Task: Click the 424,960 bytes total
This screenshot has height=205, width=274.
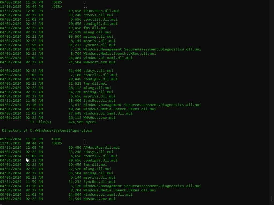Action: [82, 122]
